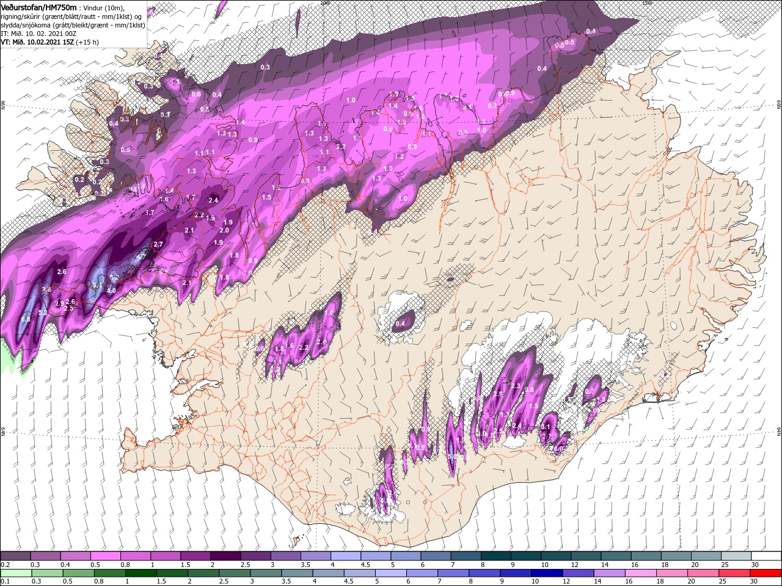This screenshot has height=586, width=782.
Task: Select the steel blue 7 swatch in upper legend
Action: coord(466,556)
